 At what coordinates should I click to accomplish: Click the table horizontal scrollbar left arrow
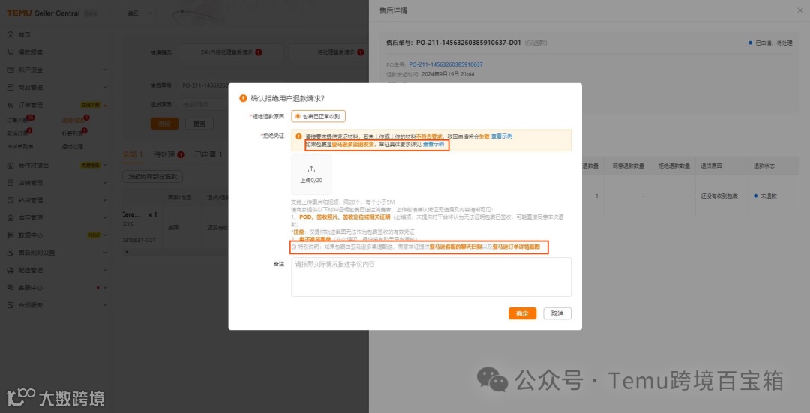point(125,252)
